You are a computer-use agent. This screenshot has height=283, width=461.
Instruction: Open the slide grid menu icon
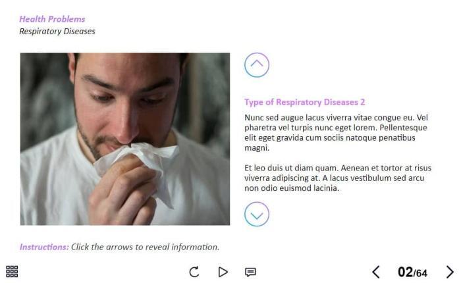coord(12,272)
